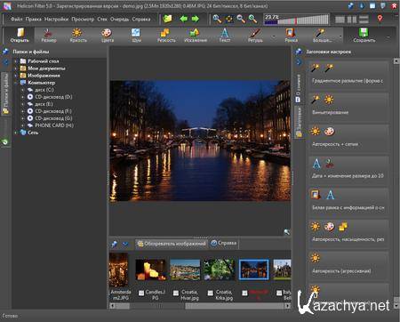400x322 pixels.
Task: Open the dropdown arrow next to Больше
Action: pos(340,36)
